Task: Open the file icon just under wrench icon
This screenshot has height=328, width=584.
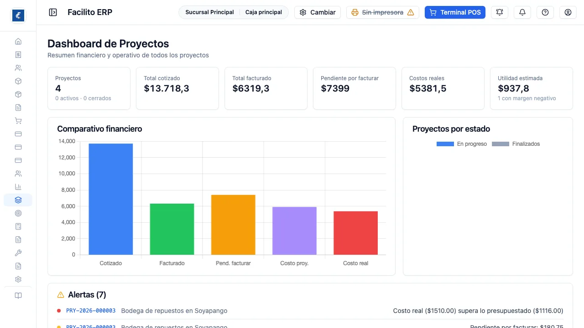Action: (18, 266)
